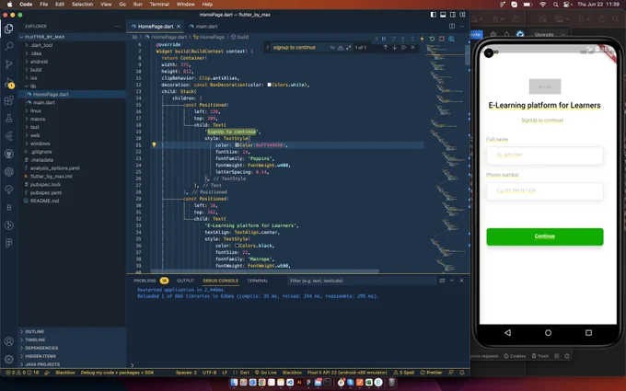Switch to the OUTPUT panel tab
This screenshot has width=626, height=391.
coord(185,281)
